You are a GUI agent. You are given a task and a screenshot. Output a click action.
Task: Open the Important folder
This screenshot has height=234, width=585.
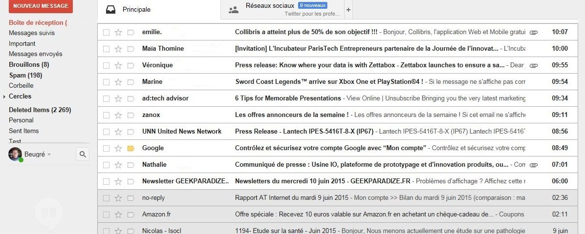22,43
